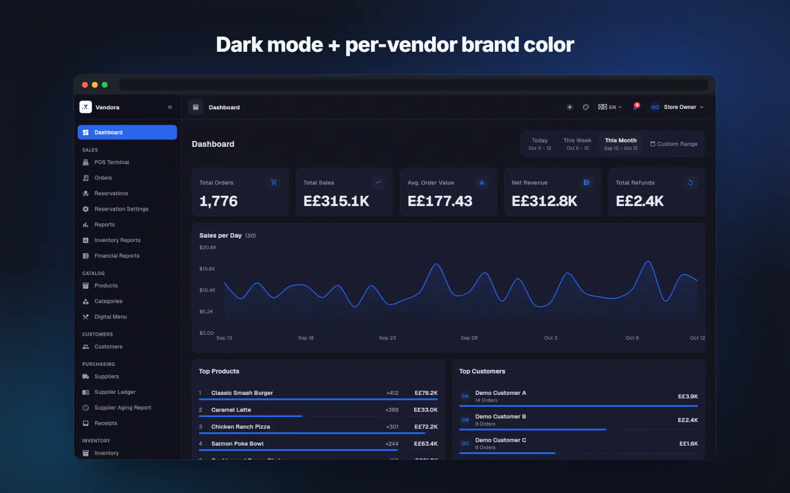
Task: Click the SO avatar badge
Action: [655, 107]
